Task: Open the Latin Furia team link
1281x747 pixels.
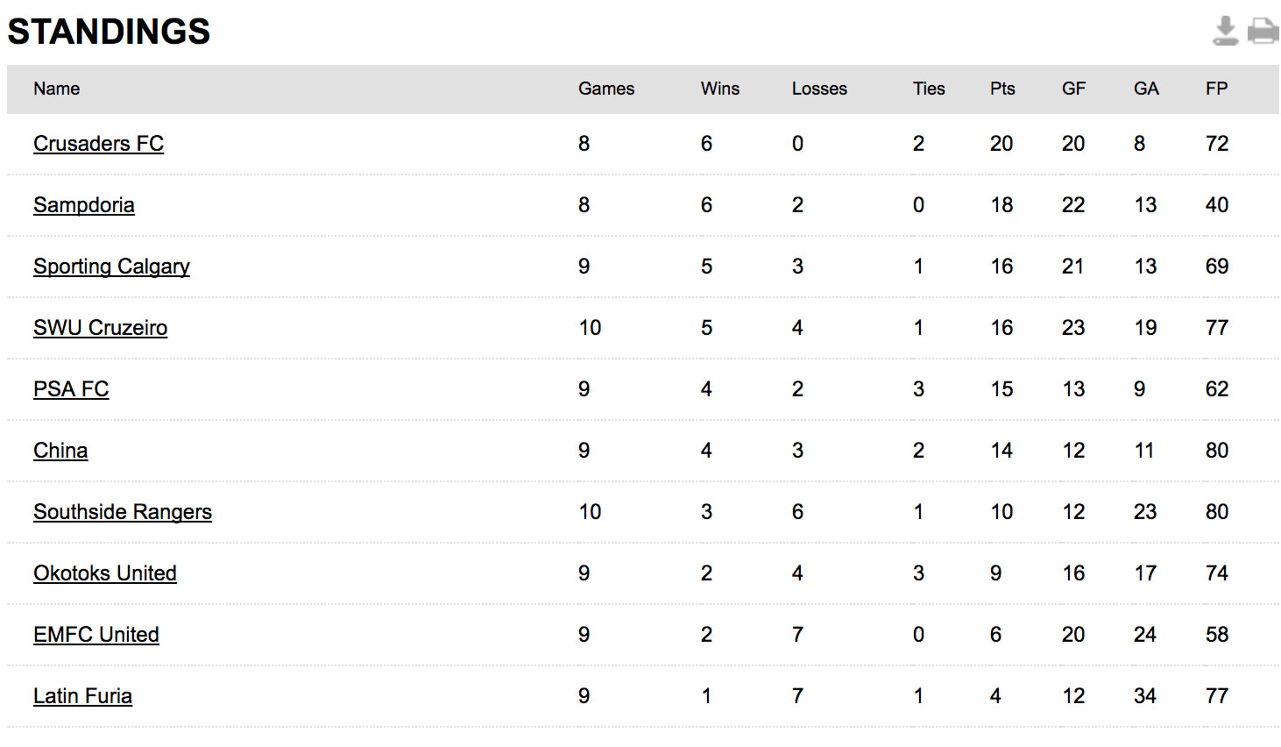Action: tap(82, 696)
